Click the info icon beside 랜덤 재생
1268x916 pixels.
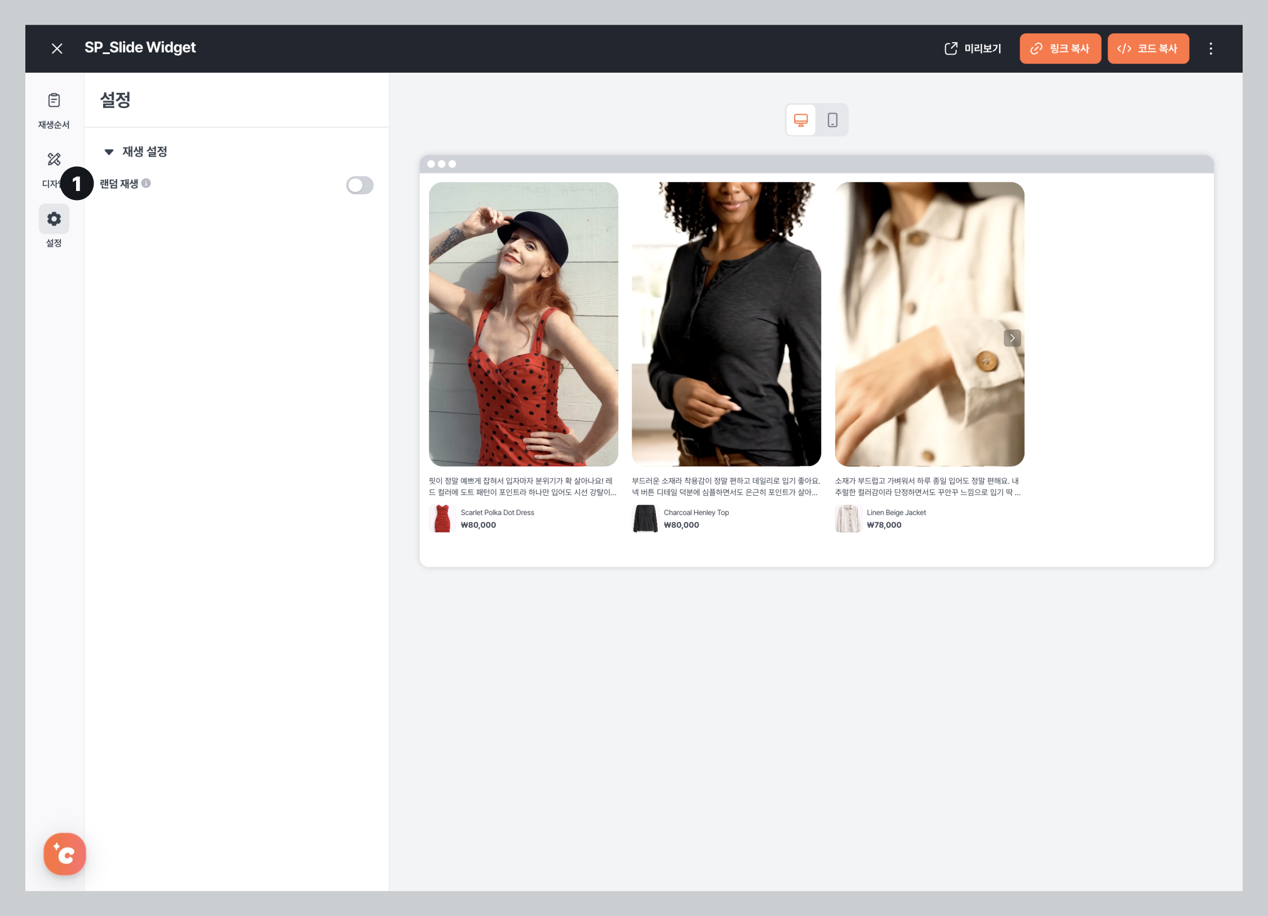click(146, 183)
